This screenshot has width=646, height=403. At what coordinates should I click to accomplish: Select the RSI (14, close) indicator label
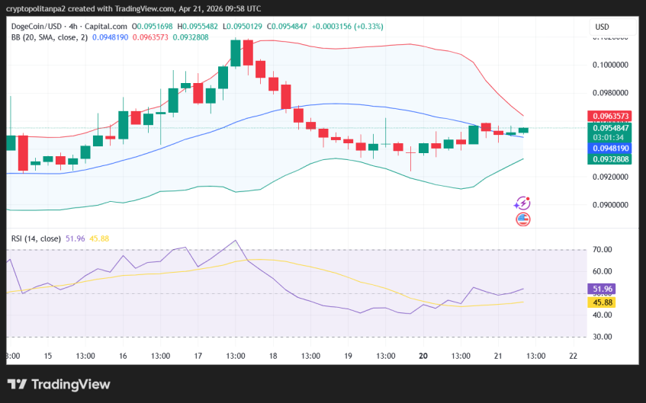(36, 238)
